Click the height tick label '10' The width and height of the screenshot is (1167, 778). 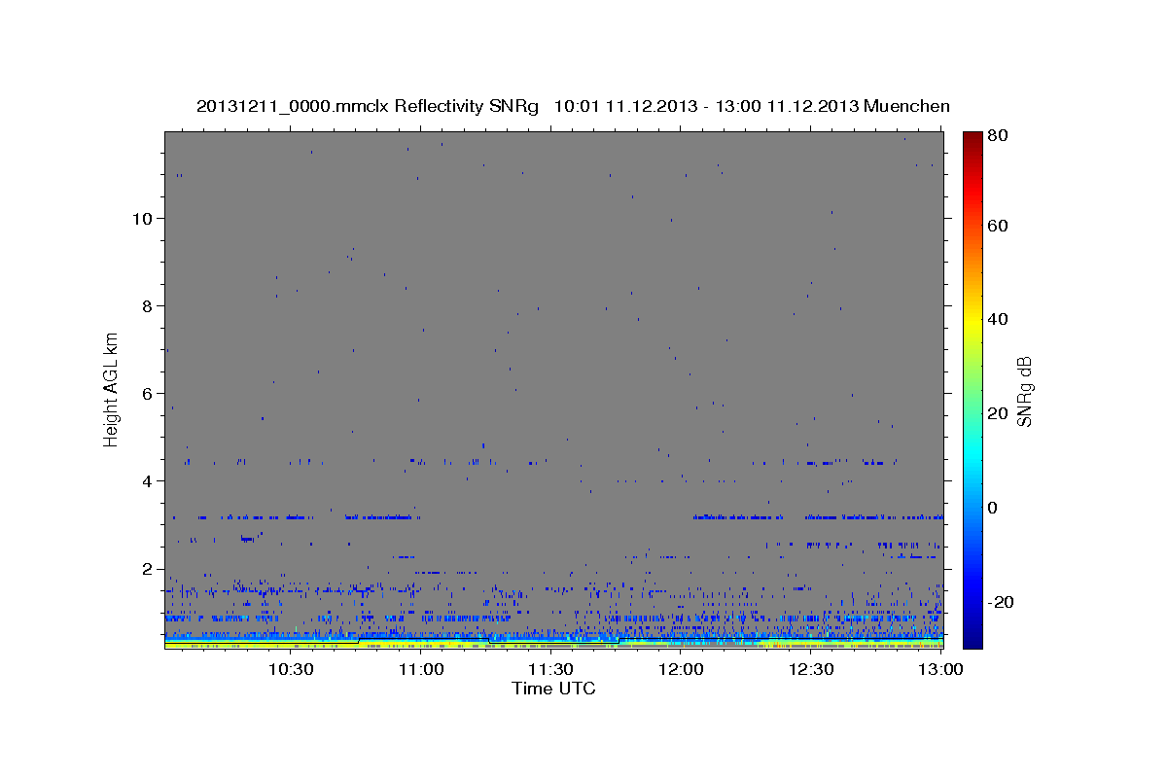(x=143, y=218)
